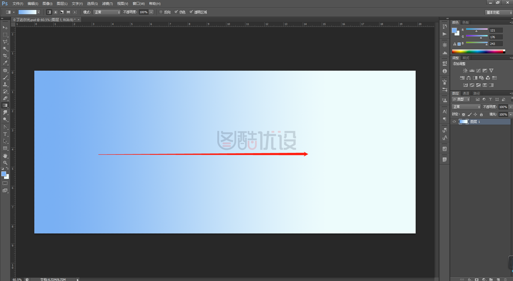Open the Histogram panel icon

click(445, 53)
